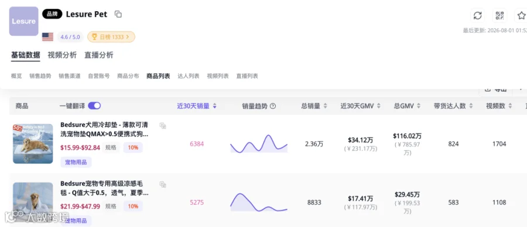The width and height of the screenshot is (527, 227).
Task: Click 规格 button for the cooling mat
Action: pyautogui.click(x=111, y=147)
